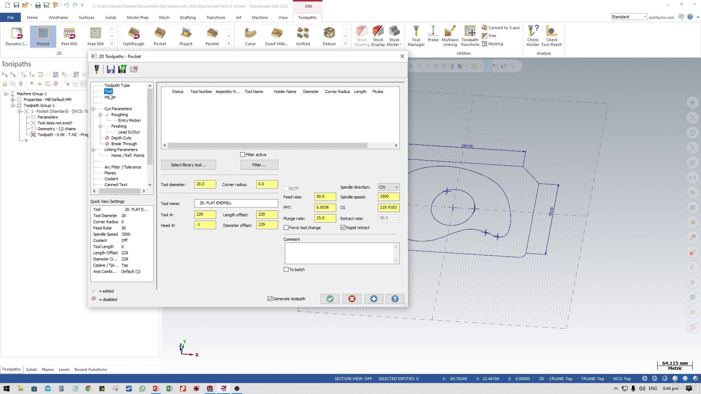Select the Dynamic Contour toolpath icon
This screenshot has height=394, width=701.
click(16, 37)
